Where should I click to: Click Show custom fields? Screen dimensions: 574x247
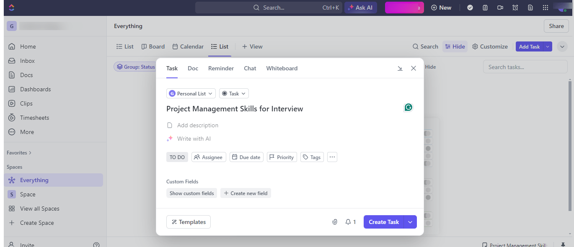(x=191, y=193)
